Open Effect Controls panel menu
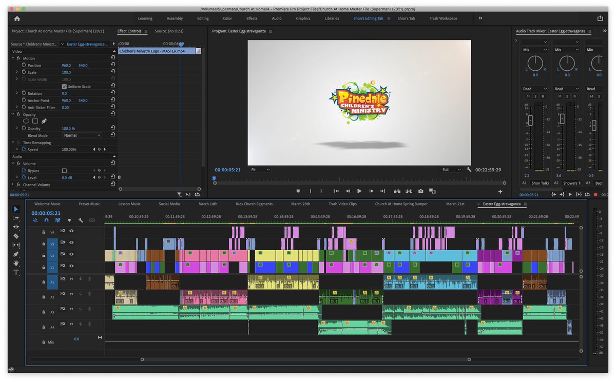The height and width of the screenshot is (382, 616). (146, 31)
